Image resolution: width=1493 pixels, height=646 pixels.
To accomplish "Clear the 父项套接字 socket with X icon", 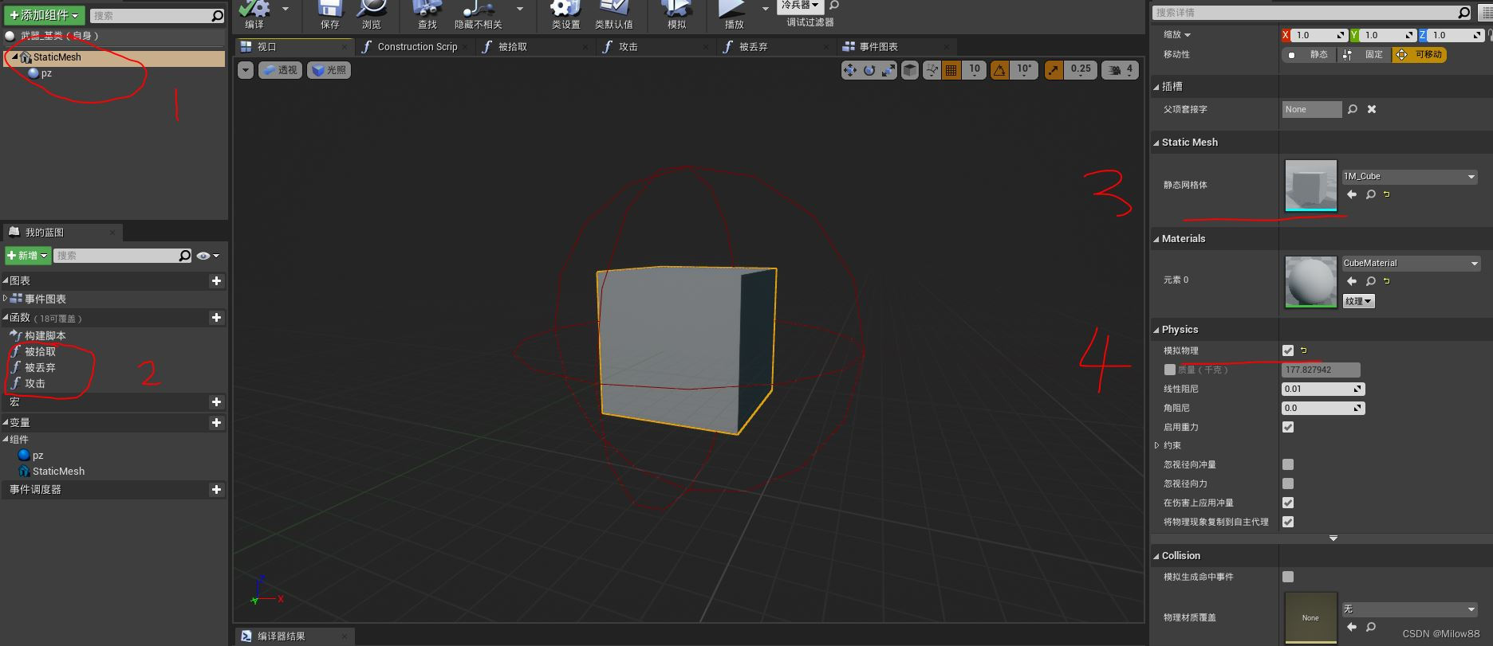I will (x=1372, y=109).
